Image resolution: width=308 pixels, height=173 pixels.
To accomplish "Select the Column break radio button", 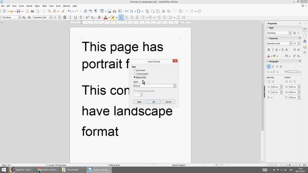I will tap(135, 74).
